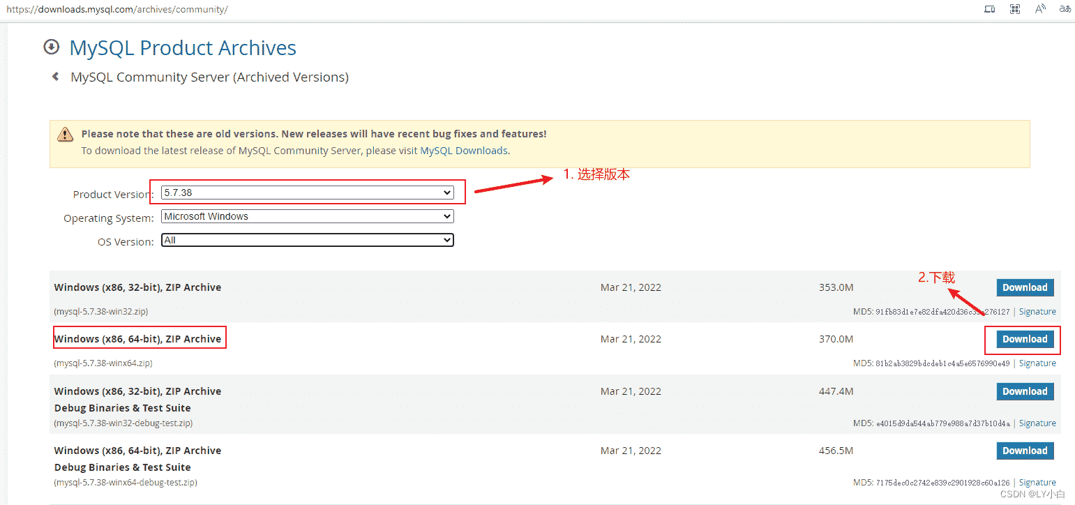Open Signature link for win32-debug-test.zip row
The height and width of the screenshot is (505, 1075).
click(1037, 423)
